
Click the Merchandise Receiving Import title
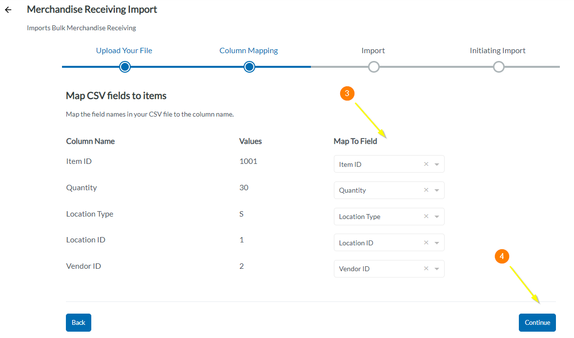click(x=92, y=10)
